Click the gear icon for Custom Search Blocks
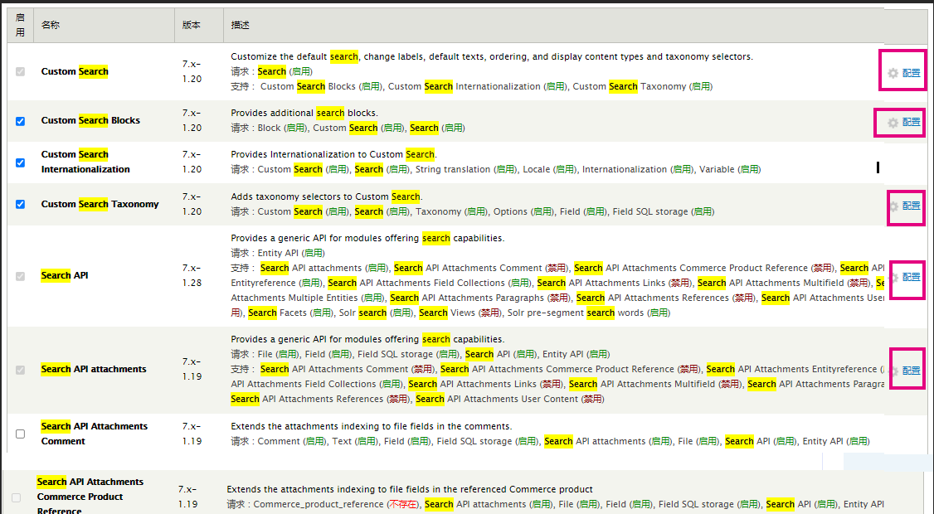 pyautogui.click(x=893, y=123)
